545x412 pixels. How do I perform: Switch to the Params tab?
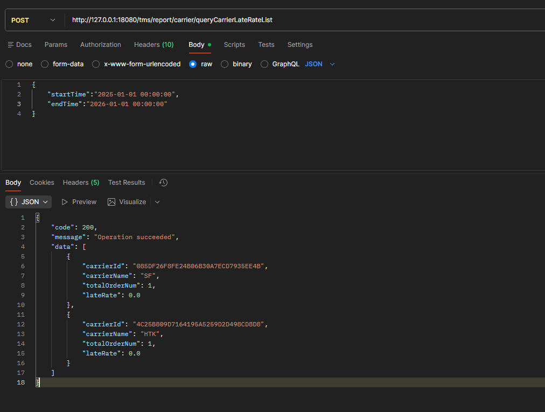coord(56,45)
